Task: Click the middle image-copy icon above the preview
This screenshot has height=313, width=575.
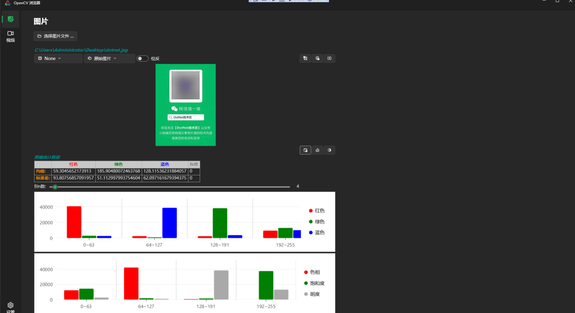Action: coord(317,58)
